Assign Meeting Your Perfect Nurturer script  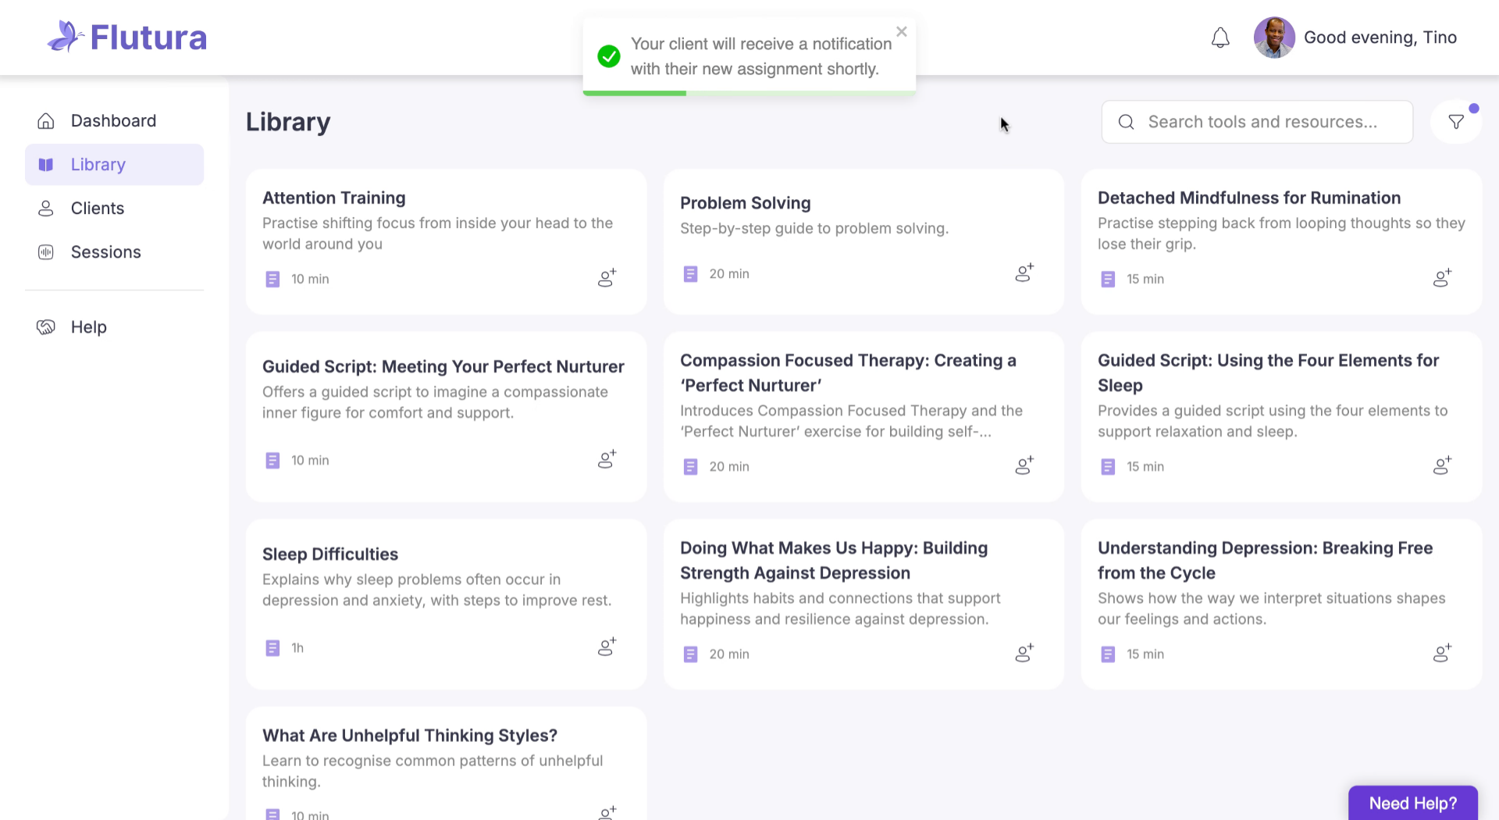coord(607,459)
